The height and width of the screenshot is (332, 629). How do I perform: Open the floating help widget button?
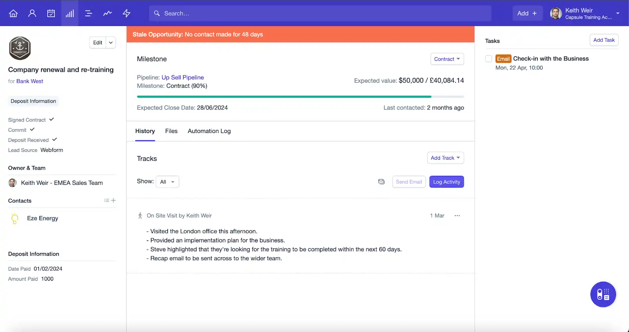[x=603, y=294]
